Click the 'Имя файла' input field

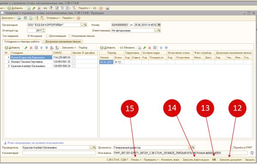(180, 153)
